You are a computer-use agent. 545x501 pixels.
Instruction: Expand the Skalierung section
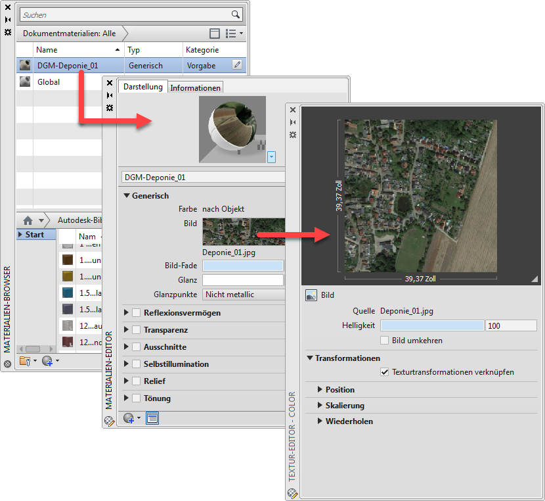pyautogui.click(x=320, y=406)
